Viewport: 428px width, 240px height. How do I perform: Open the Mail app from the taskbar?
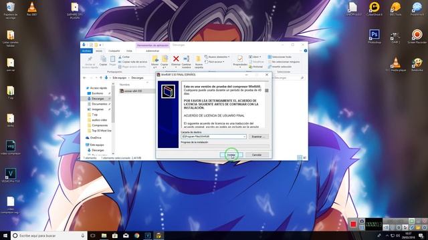click(x=126, y=235)
